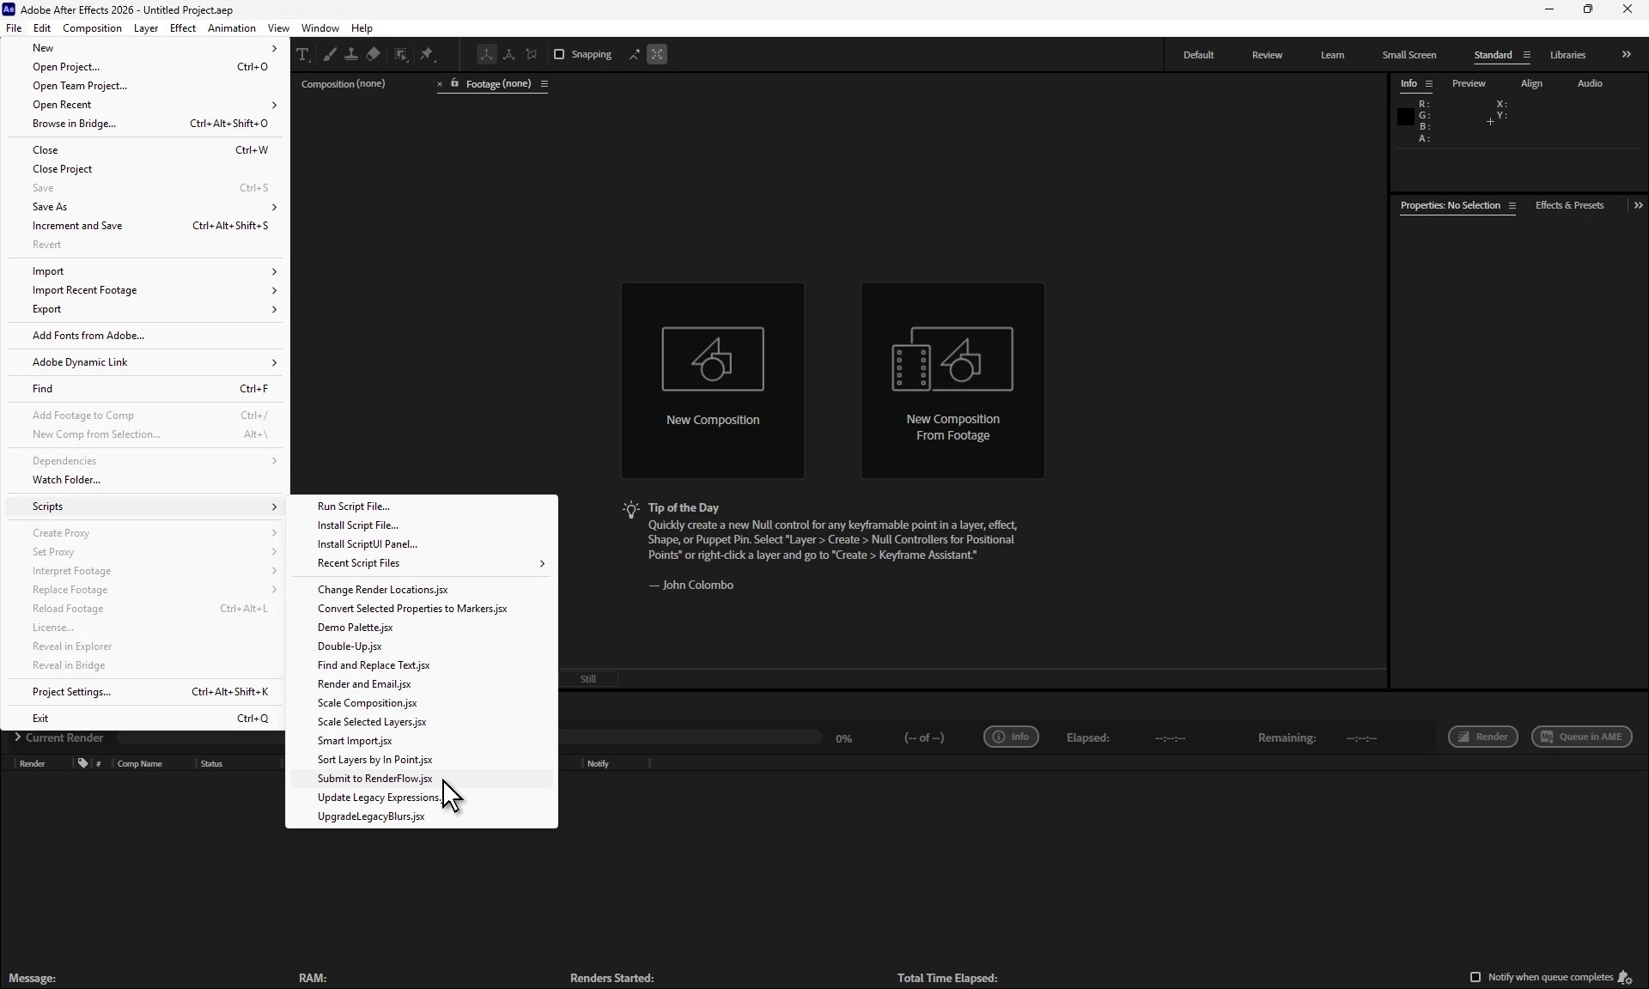1649x989 pixels.
Task: Open the Footage panel menu icon
Action: (x=545, y=84)
